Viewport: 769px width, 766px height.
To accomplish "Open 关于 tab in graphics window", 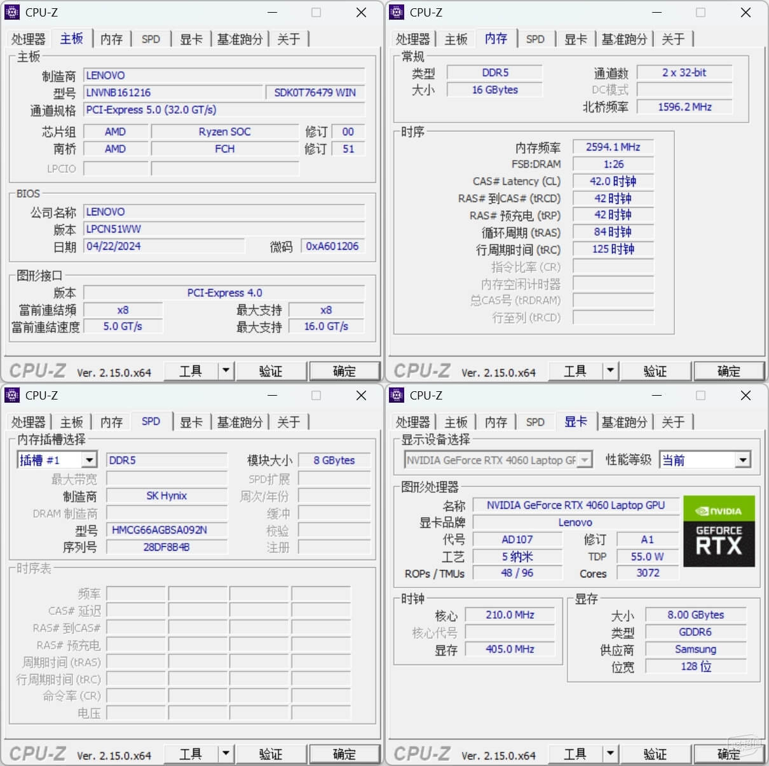I will pyautogui.click(x=673, y=422).
